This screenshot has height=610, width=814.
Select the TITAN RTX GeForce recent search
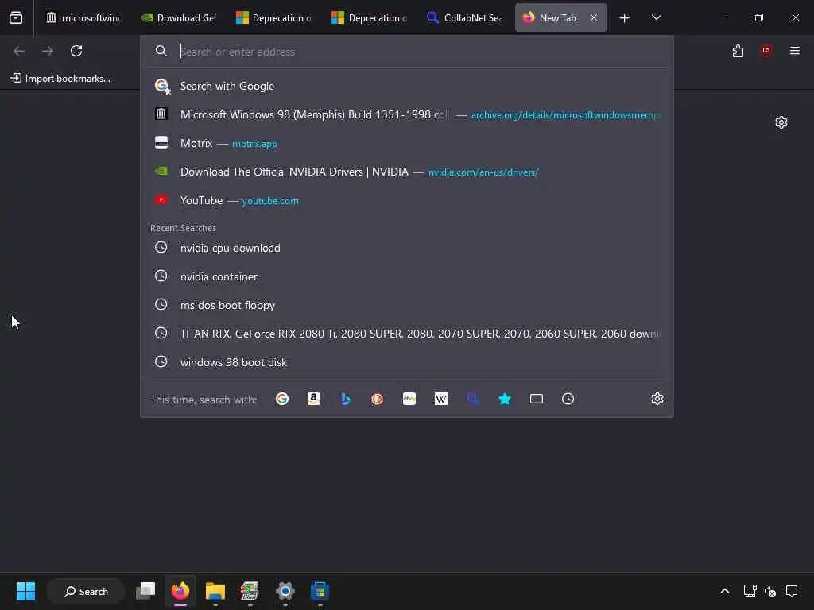coord(407,334)
